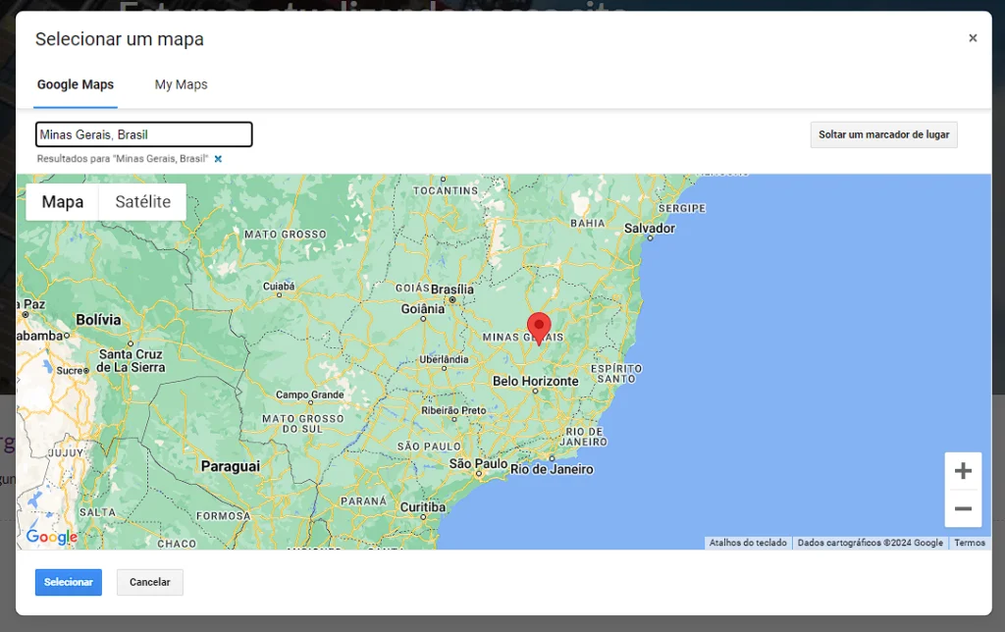Click the Belo Horizonte label on map
Screen dimensions: 1005x632
click(x=535, y=381)
